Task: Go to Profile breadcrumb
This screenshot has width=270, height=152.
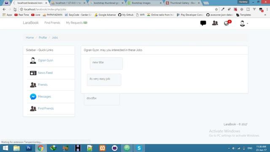Action: tap(43, 38)
